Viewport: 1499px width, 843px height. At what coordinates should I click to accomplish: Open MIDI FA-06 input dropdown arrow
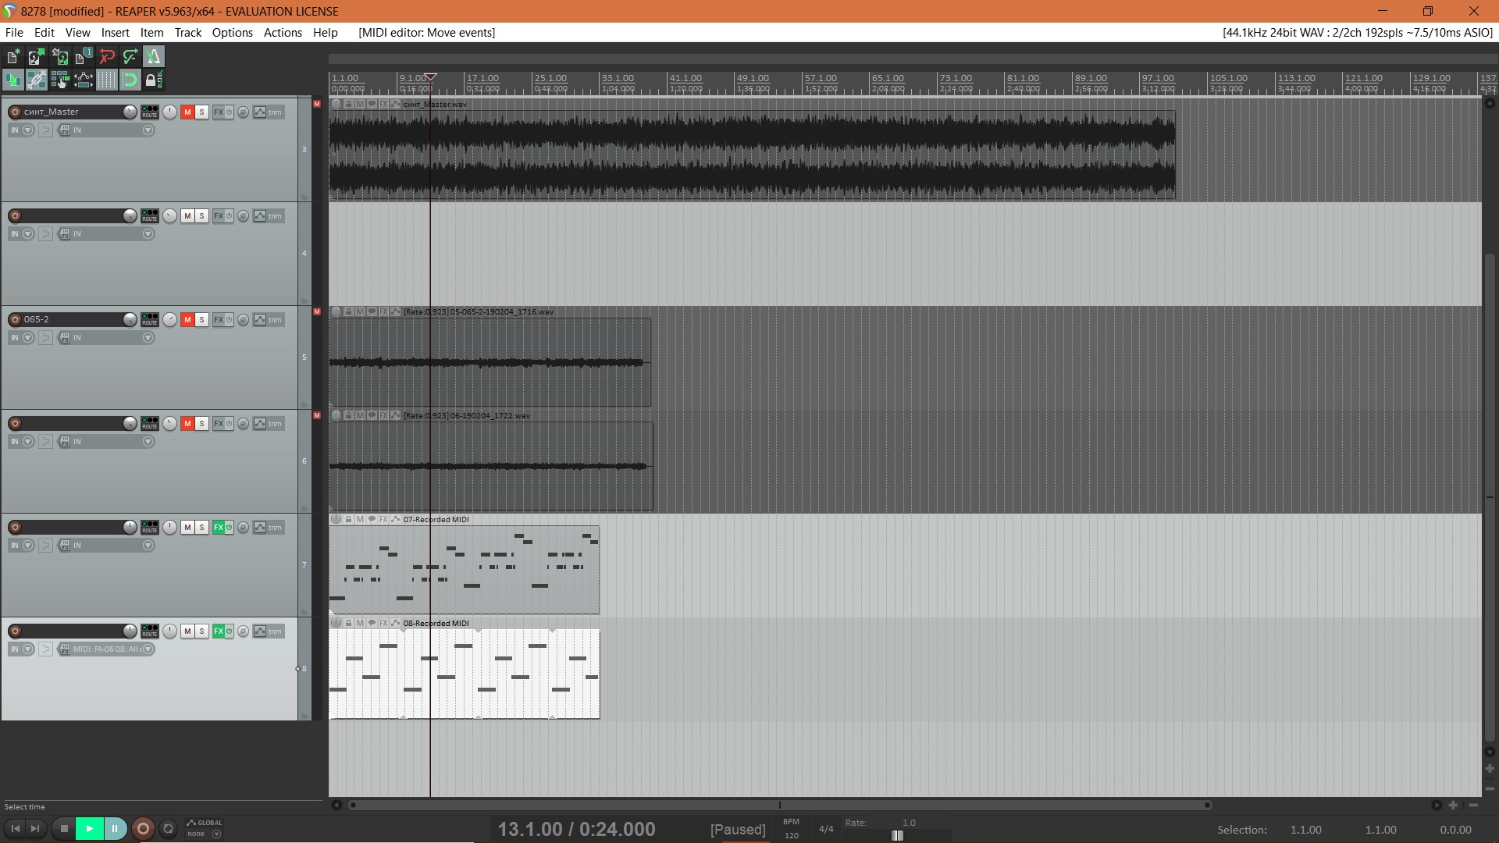tap(148, 649)
